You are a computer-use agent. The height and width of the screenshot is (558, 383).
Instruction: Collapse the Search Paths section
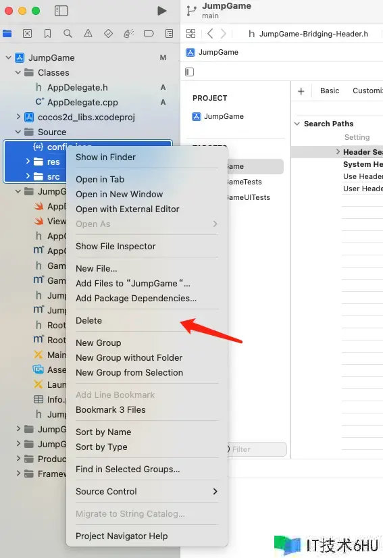click(x=297, y=124)
